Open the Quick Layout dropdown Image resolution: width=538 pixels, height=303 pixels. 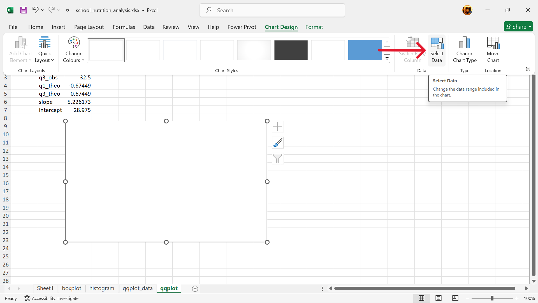coord(44,50)
